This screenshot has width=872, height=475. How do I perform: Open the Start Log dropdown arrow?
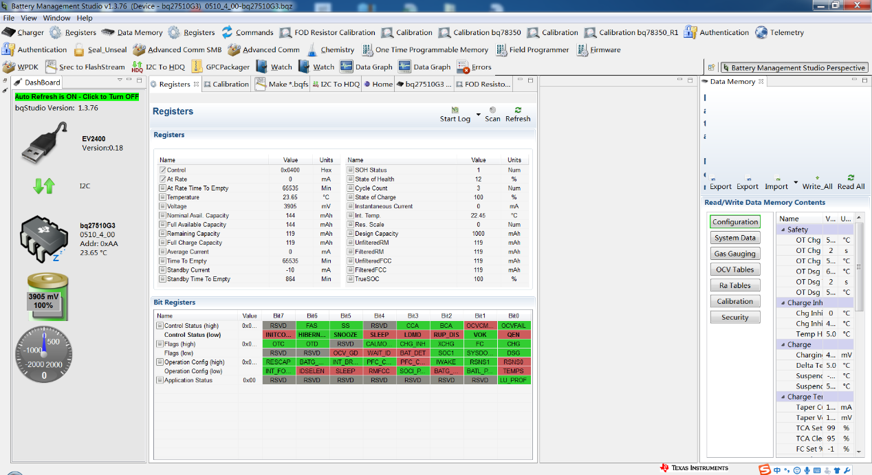[x=478, y=114]
